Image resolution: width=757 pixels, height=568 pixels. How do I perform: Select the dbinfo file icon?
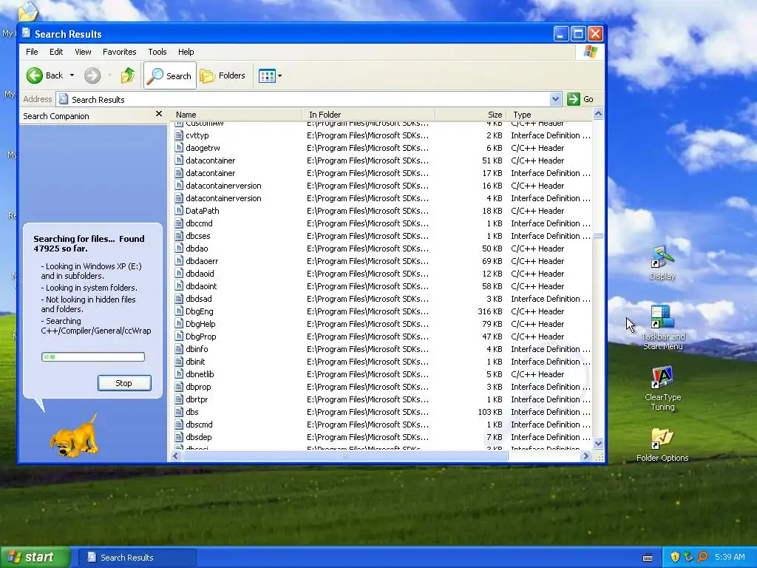click(179, 349)
